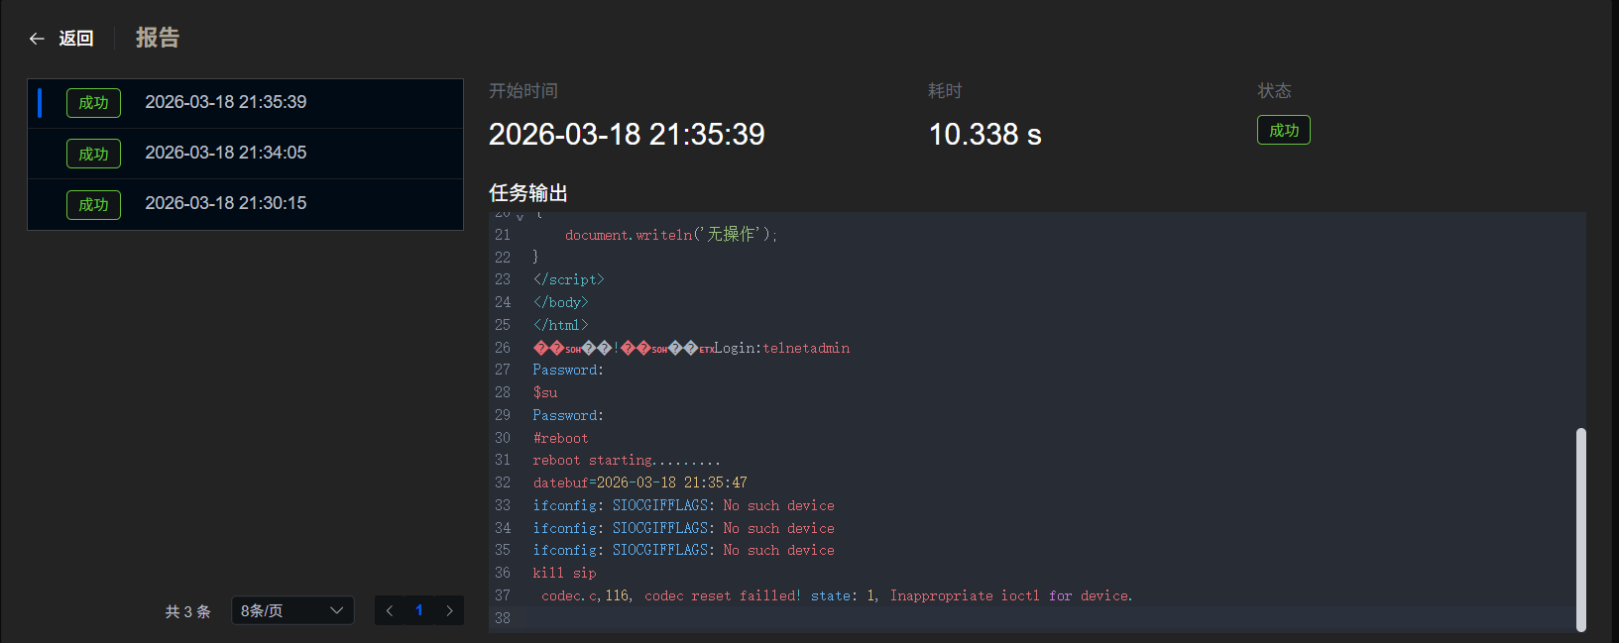This screenshot has height=643, width=1619.
Task: Click the 成功 badge on the 21:30:15 row
Action: click(93, 204)
